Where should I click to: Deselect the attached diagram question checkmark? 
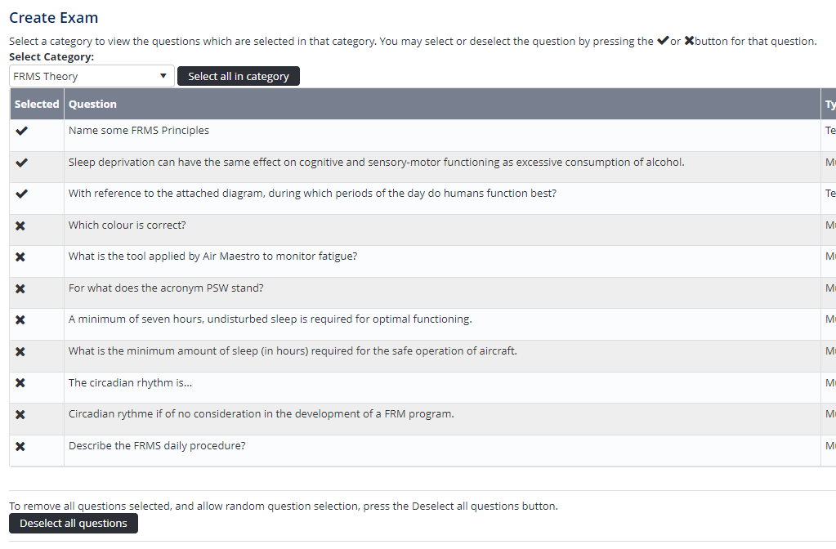[x=21, y=194]
